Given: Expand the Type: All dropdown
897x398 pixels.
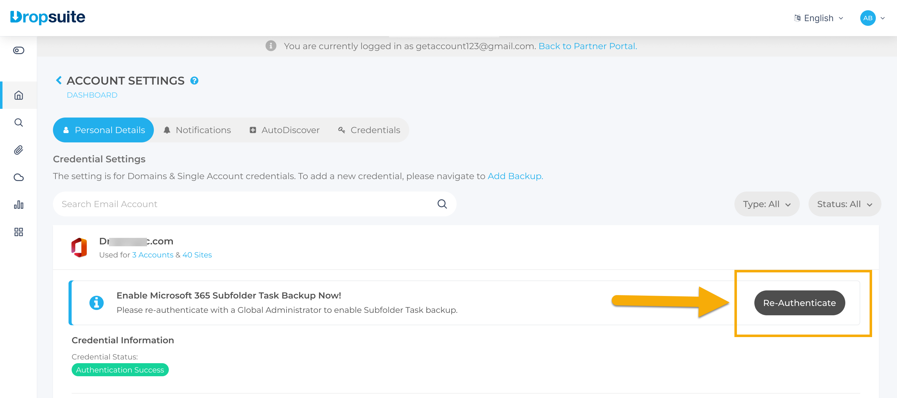Looking at the screenshot, I should (766, 204).
